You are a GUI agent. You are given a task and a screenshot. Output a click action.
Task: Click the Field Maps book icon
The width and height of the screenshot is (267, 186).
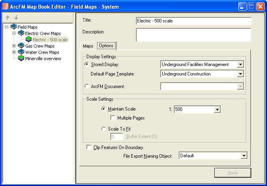(14, 27)
